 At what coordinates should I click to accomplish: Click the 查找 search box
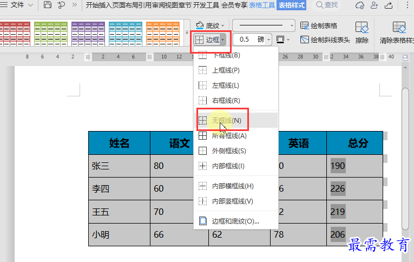pos(327,5)
